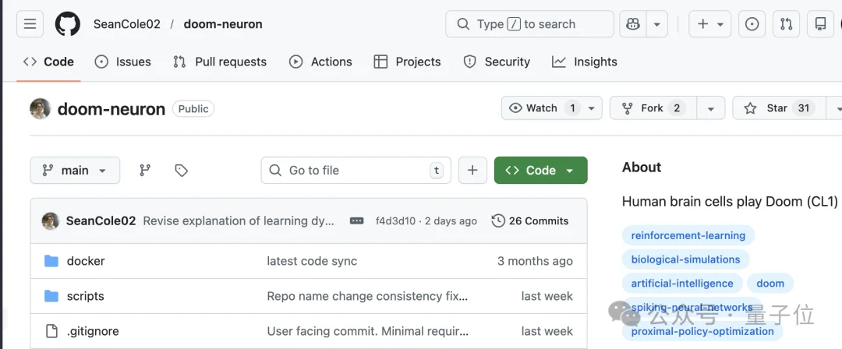Switch to the Issues tab
The image size is (842, 349).
(x=122, y=62)
